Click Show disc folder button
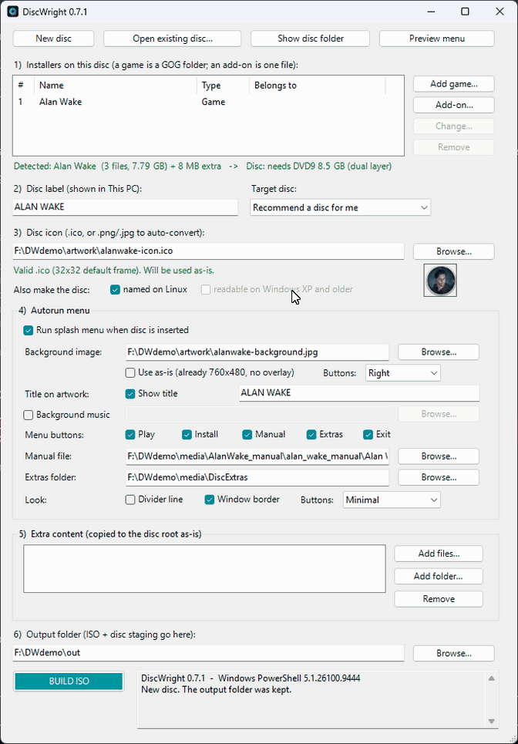The image size is (518, 744). tap(311, 39)
